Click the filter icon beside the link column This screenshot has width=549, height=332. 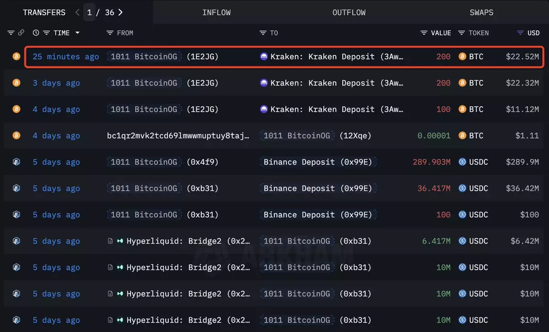click(x=11, y=33)
